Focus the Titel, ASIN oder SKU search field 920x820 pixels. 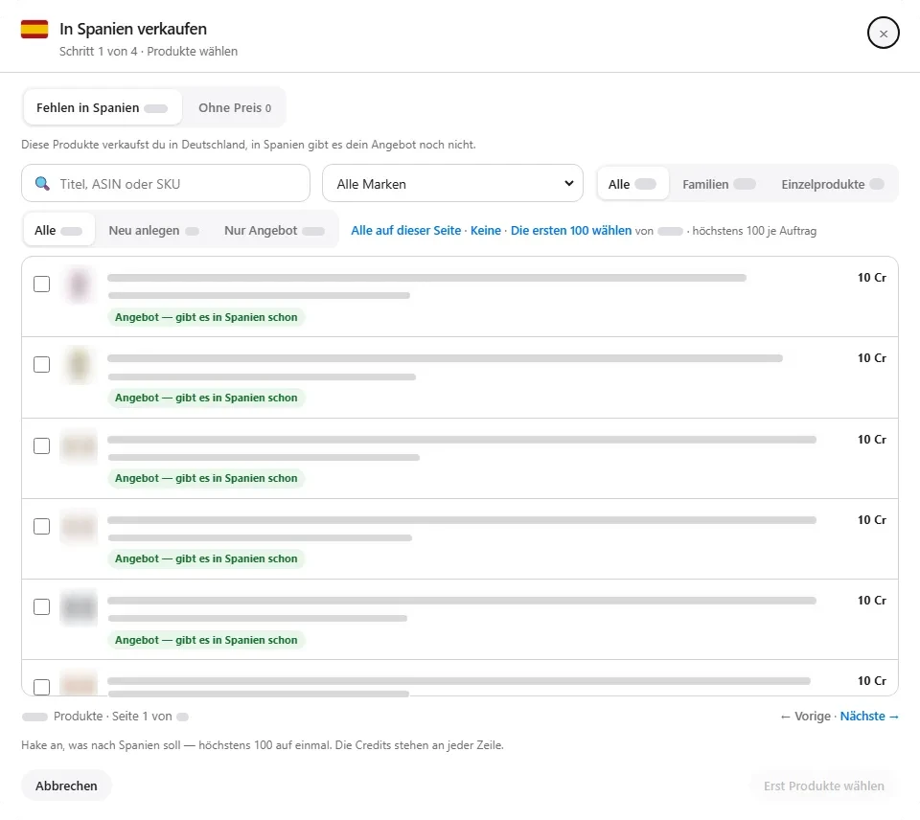tap(166, 184)
